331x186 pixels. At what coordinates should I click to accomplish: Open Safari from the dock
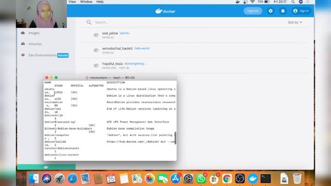click(x=72, y=179)
